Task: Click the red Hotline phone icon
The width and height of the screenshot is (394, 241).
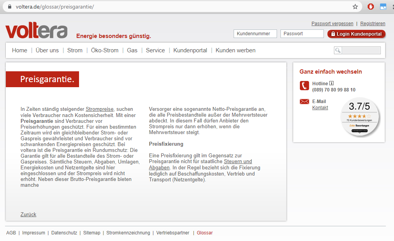Action: click(x=304, y=86)
